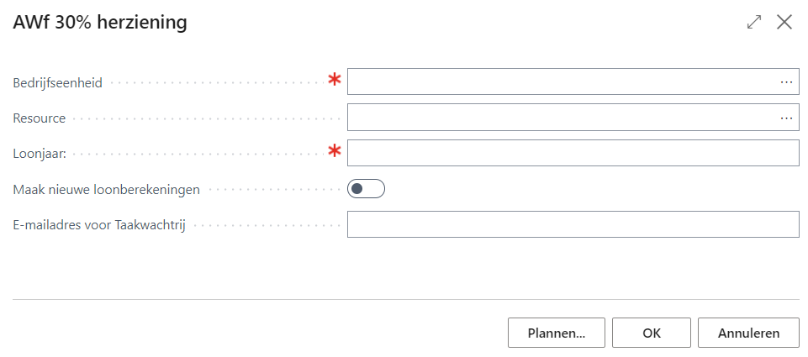Click the E-mailadres voor Taakwachtrij field
This screenshot has height=357, width=808.
[x=573, y=225]
